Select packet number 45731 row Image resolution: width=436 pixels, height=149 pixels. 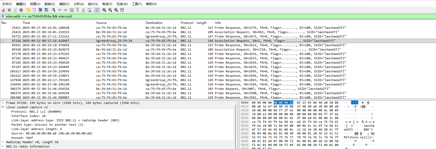[218, 36]
